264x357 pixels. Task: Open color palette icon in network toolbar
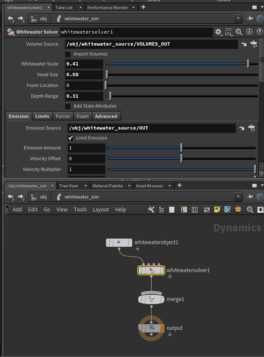point(184,210)
